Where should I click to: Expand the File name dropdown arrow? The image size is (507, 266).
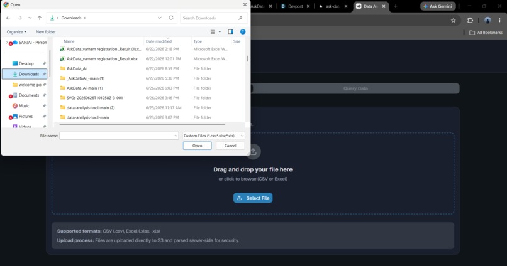[176, 136]
